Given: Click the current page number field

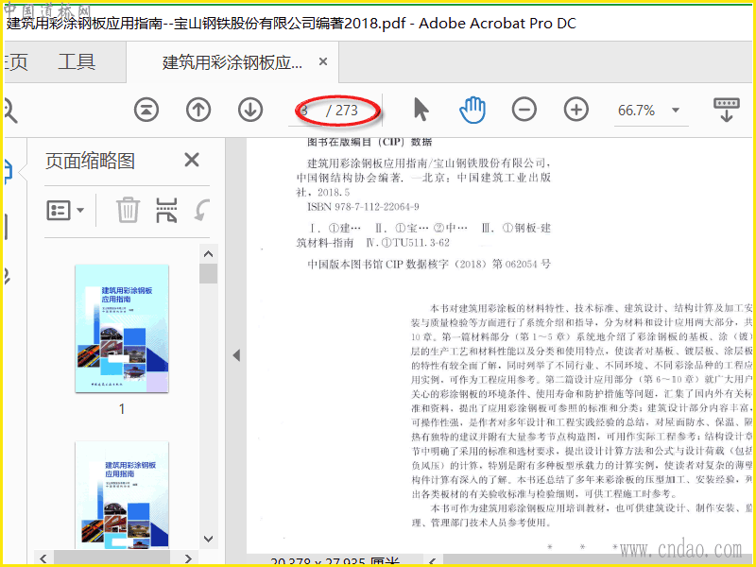Looking at the screenshot, I should [x=304, y=111].
